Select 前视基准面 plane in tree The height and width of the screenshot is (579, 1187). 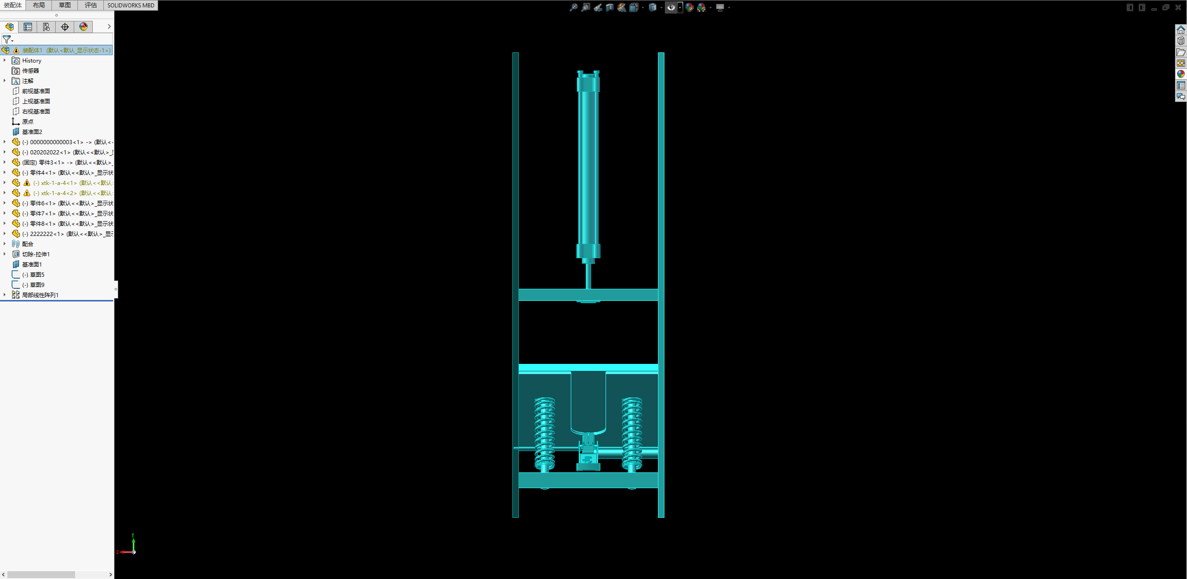tap(36, 91)
